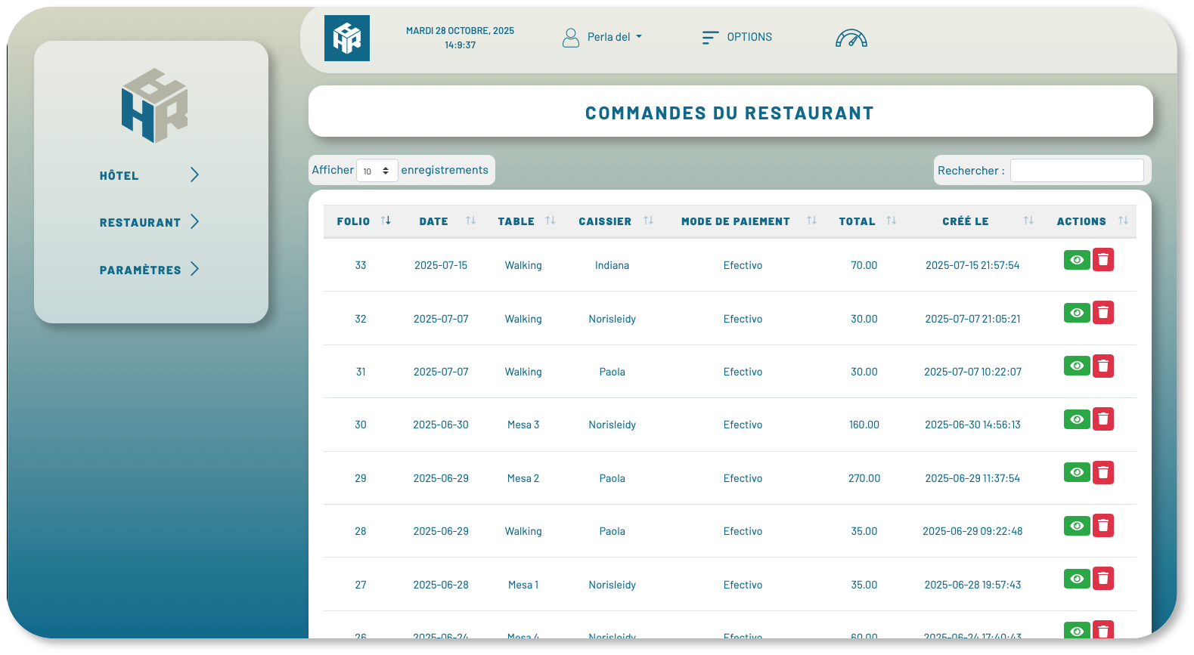Click the sidebar HR logo

point(154,106)
